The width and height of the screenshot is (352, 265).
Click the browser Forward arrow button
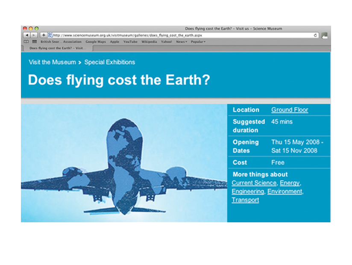[34, 35]
